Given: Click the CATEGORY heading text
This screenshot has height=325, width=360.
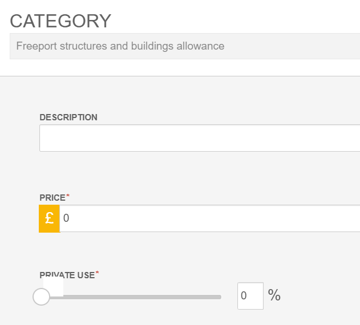Looking at the screenshot, I should point(60,21).
